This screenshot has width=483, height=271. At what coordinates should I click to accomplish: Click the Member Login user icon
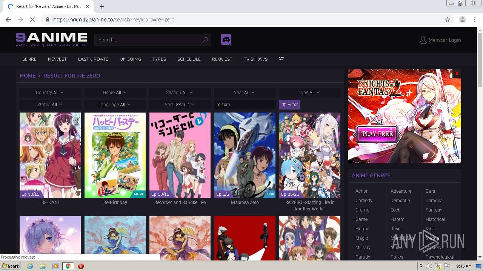point(423,40)
